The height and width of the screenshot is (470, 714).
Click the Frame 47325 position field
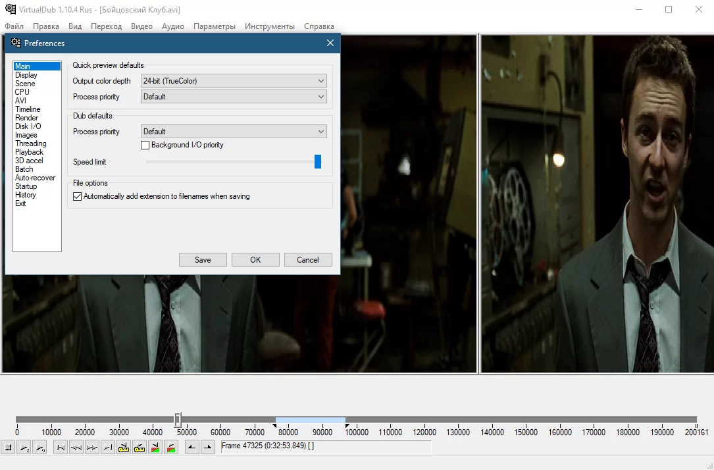point(326,447)
